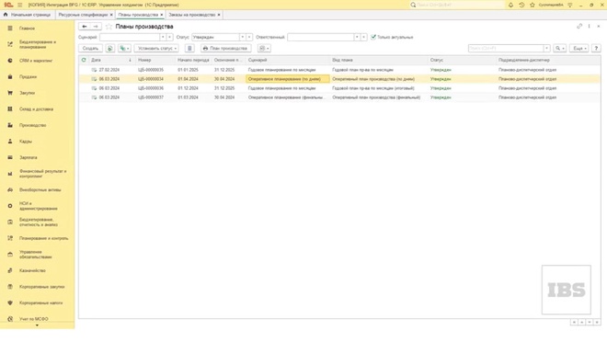Expand the create-based-on green icon dropdown
The height and width of the screenshot is (342, 607).
coord(124,49)
